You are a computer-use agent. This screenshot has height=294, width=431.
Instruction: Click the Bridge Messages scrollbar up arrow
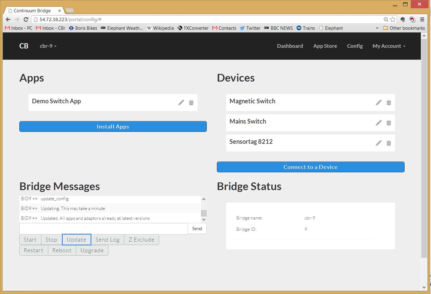point(204,199)
